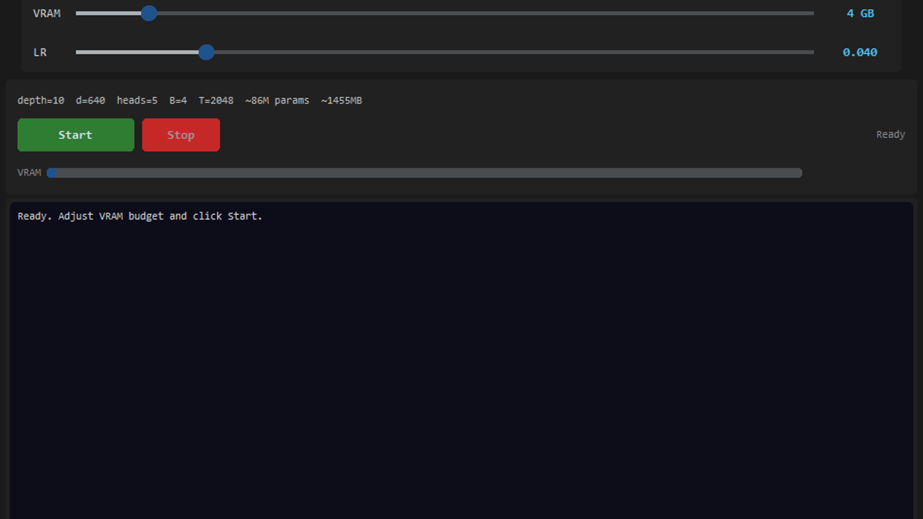Screen dimensions: 923x519
Task: Click the heads=5 config label
Action: click(137, 100)
